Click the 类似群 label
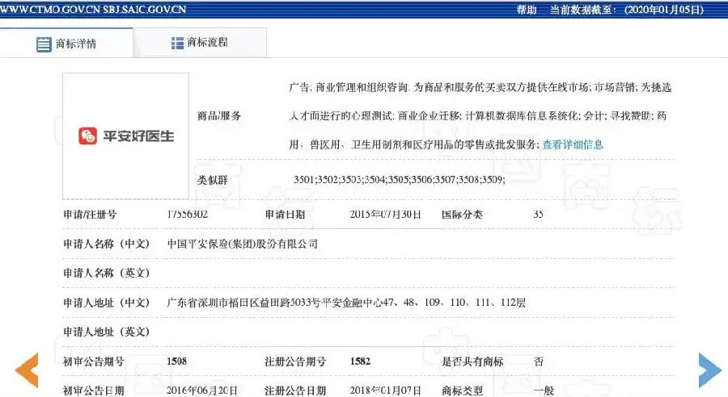 pyautogui.click(x=212, y=180)
